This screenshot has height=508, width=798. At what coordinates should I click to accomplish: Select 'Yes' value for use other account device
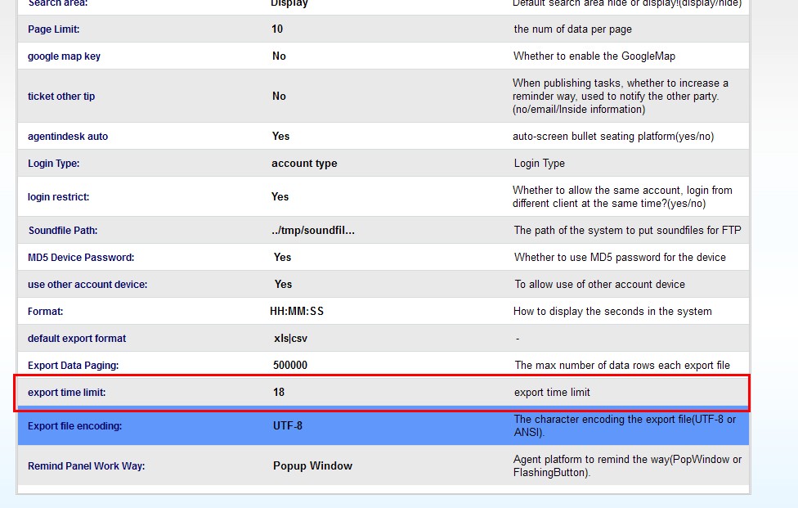(x=283, y=285)
